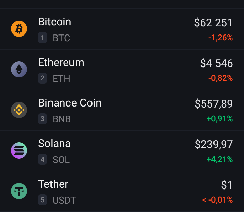Viewport: 244px width, 212px height.
Task: Open the green Tether logo icon
Action: 19,191
